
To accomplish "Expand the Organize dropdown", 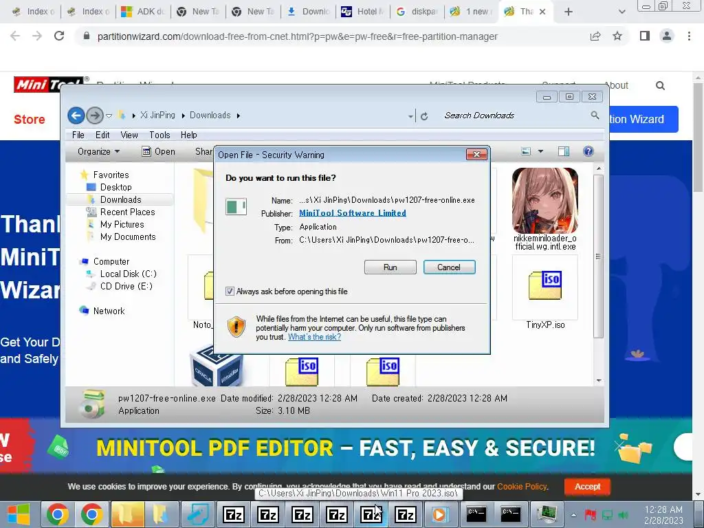I will click(98, 151).
